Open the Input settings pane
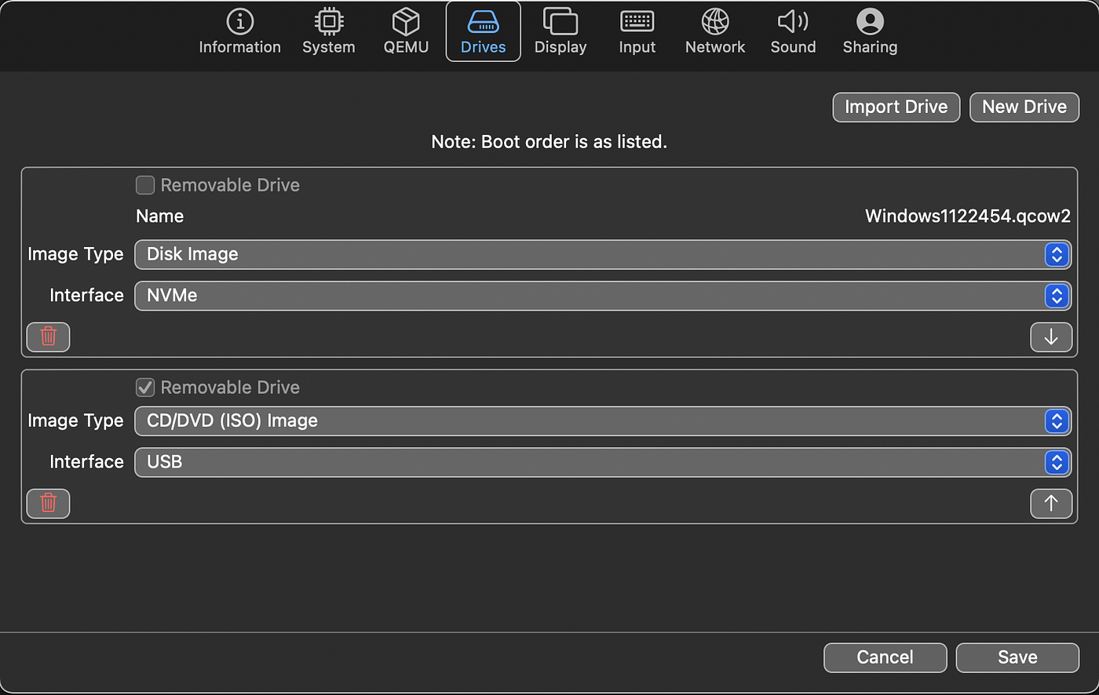This screenshot has height=695, width=1099. point(637,31)
